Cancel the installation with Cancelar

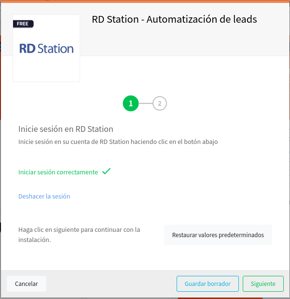tap(27, 284)
